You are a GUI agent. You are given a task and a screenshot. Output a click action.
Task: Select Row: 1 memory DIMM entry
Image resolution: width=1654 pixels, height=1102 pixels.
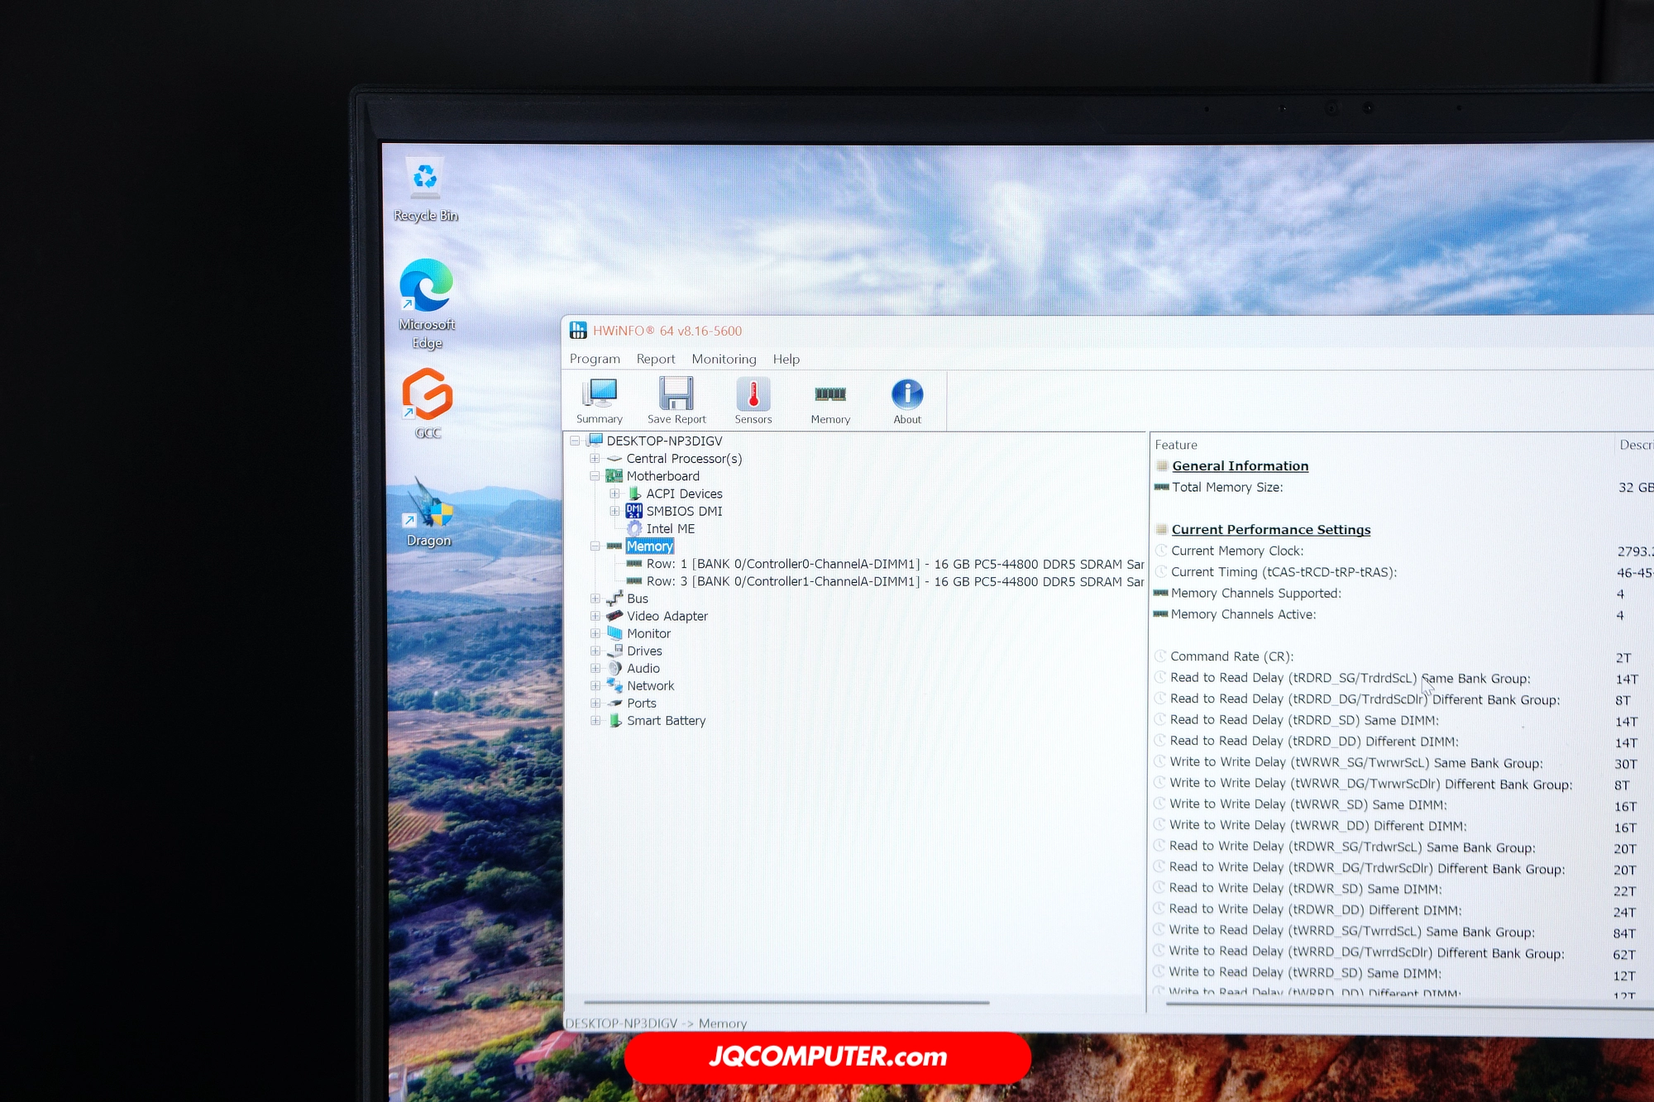(x=885, y=564)
